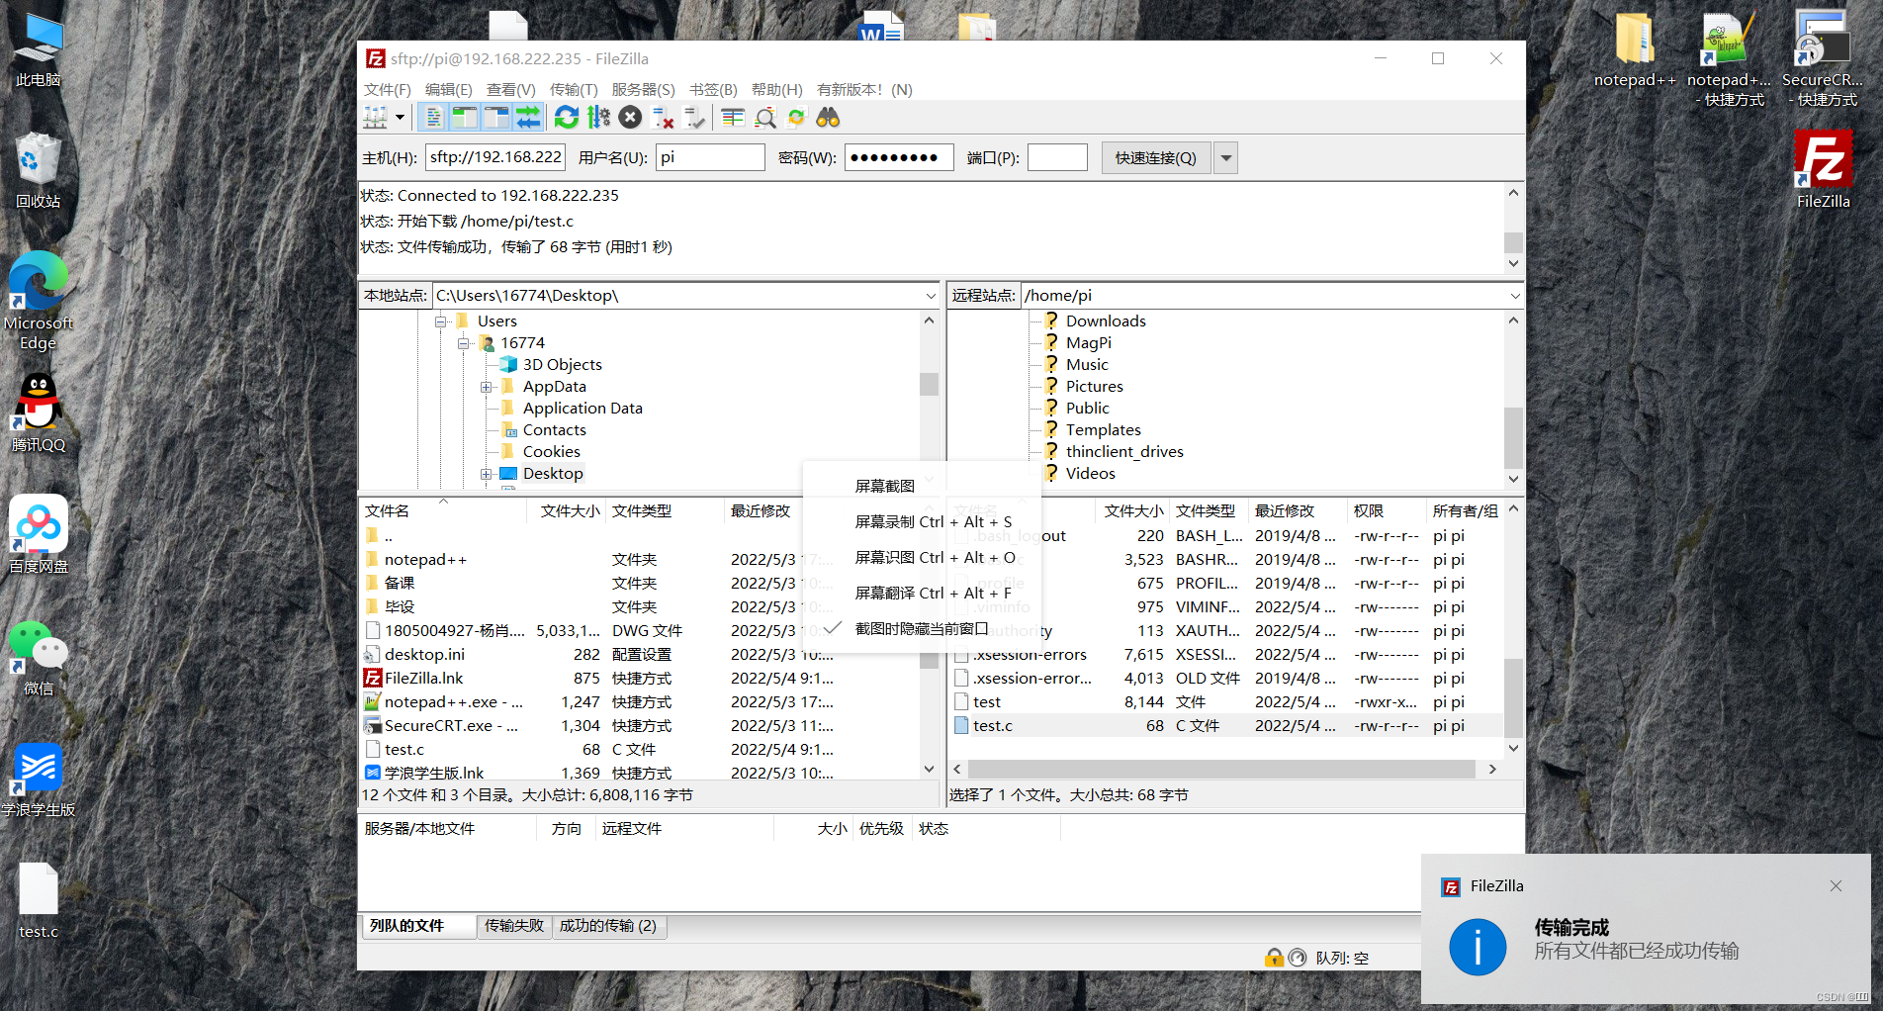
Task: Switch to the 成功的传输 (2) tab
Action: pyautogui.click(x=608, y=926)
